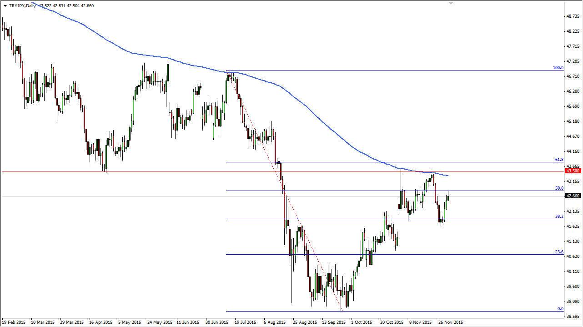This screenshot has height=327, width=583.
Task: Select the Fibonacci 100.0 level label
Action: [x=558, y=68]
